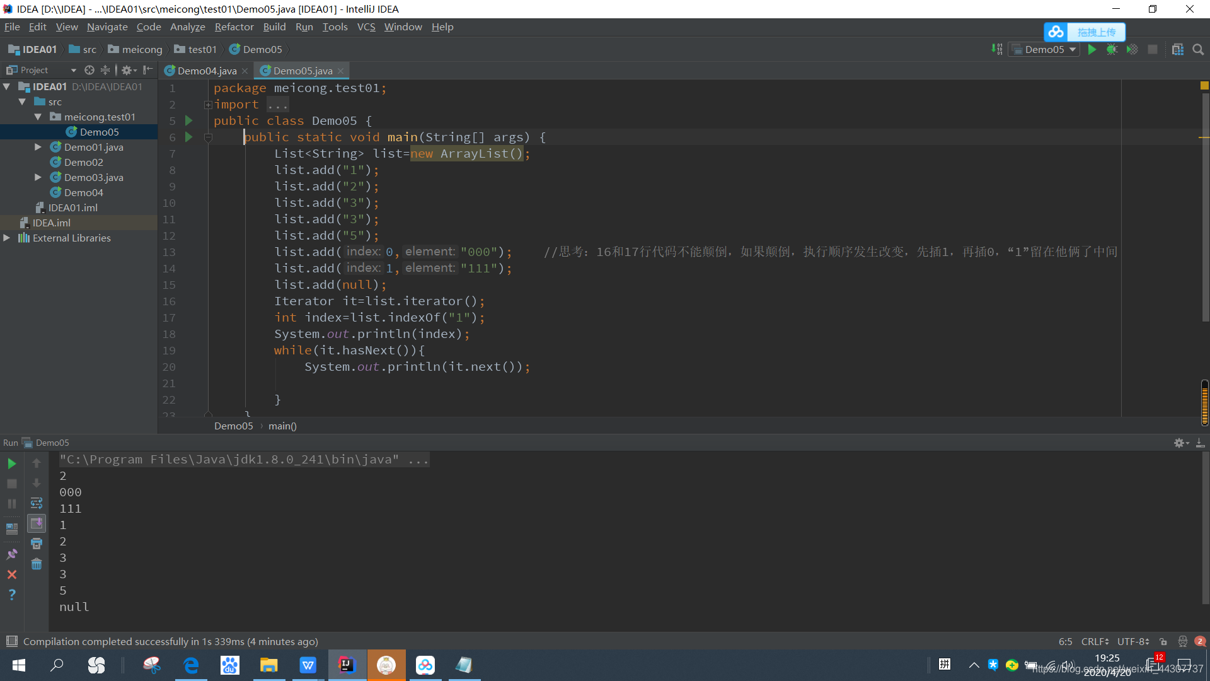Screen dimensions: 1210x681
Task: Click the Hector inspection icon in status bar
Action: click(x=1183, y=641)
